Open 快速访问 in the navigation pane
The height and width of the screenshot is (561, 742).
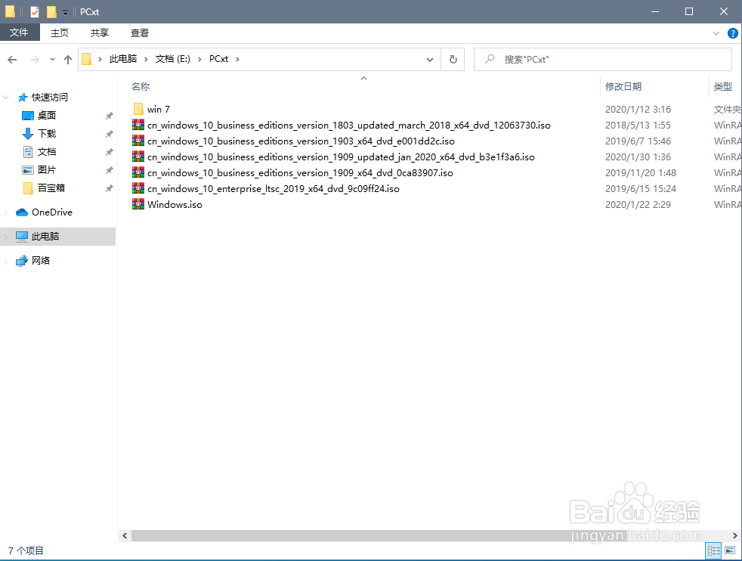pyautogui.click(x=50, y=98)
